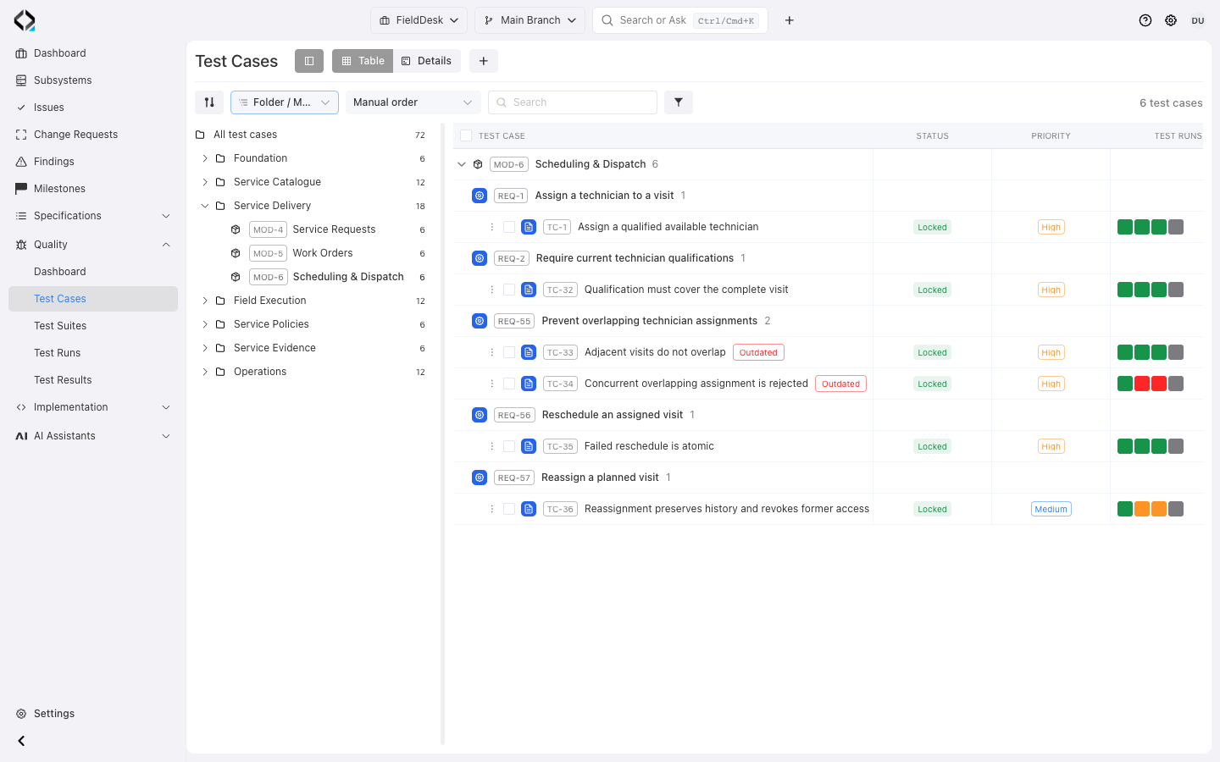This screenshot has height=762, width=1220.
Task: Open the filter funnel icon
Action: click(x=679, y=102)
